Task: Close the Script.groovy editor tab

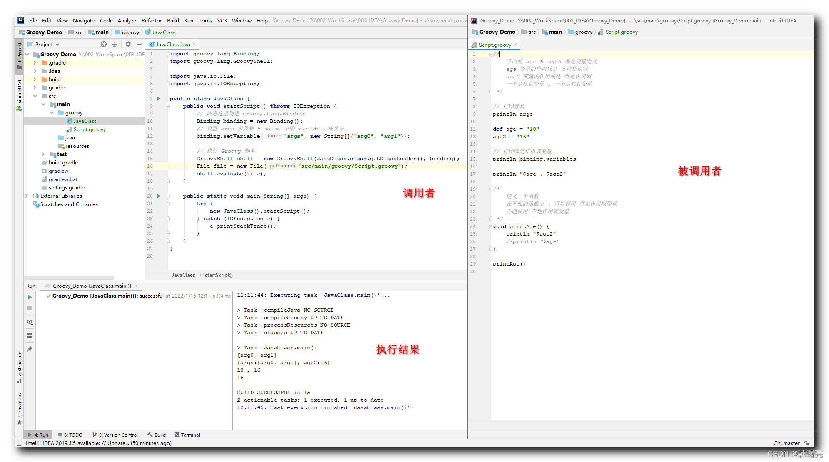Action: (515, 45)
